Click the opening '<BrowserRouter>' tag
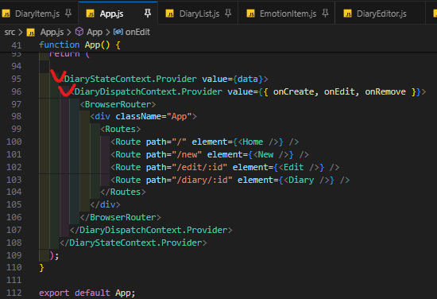 click(x=118, y=104)
